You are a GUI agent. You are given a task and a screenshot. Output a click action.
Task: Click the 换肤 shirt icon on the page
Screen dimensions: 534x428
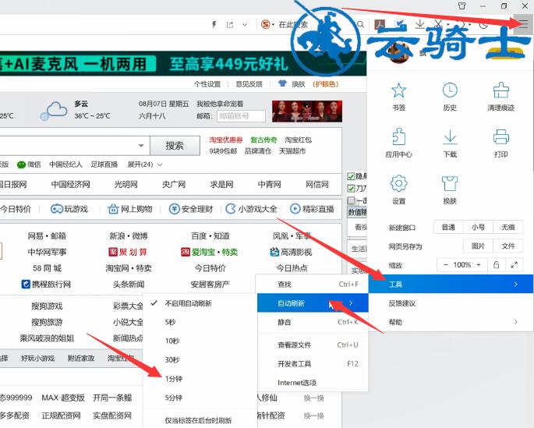[x=282, y=83]
